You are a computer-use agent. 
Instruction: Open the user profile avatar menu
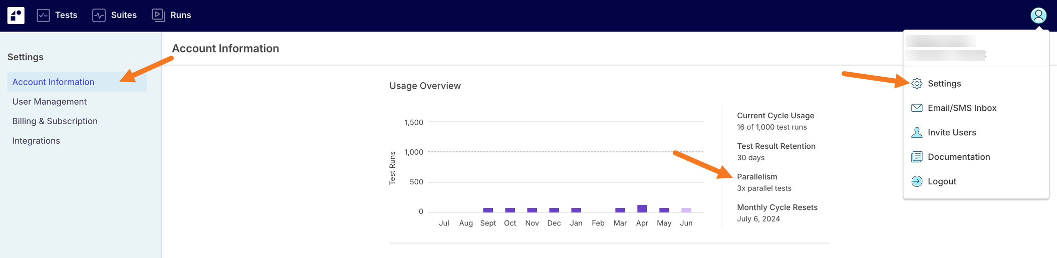pyautogui.click(x=1038, y=16)
